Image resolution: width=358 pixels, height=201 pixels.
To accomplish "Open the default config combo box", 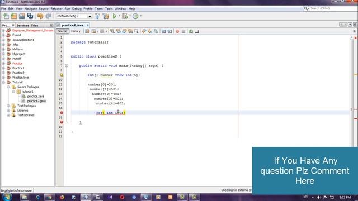I will tap(74, 16).
